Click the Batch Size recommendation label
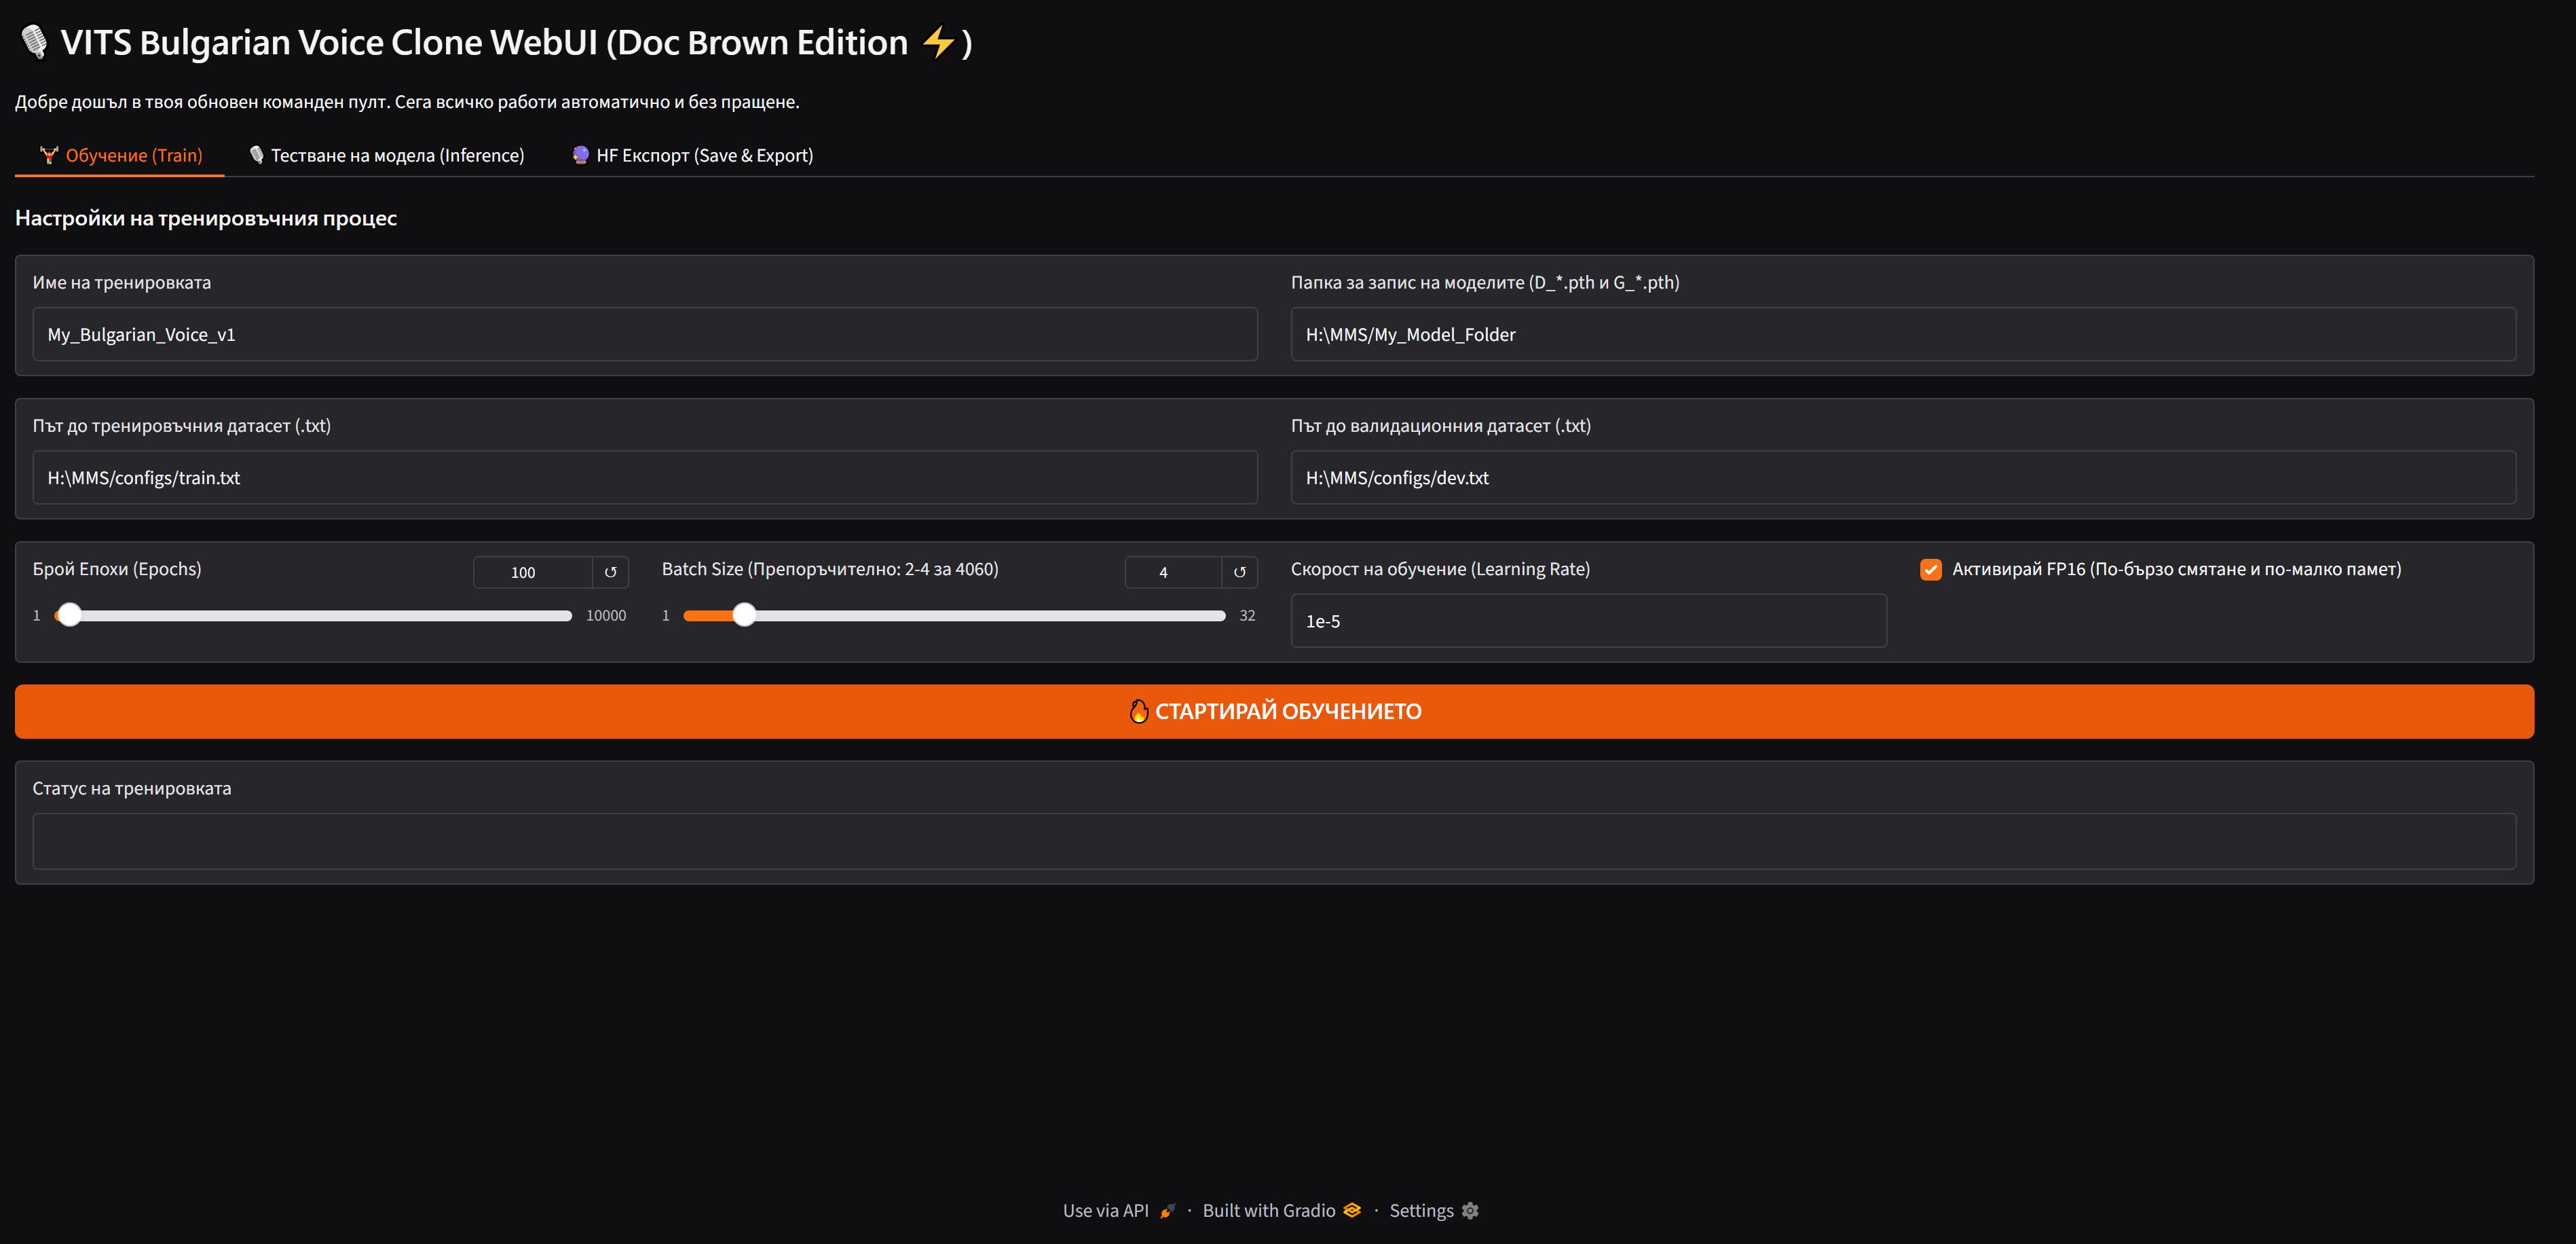Screen dimensions: 2576x1244 coord(830,569)
